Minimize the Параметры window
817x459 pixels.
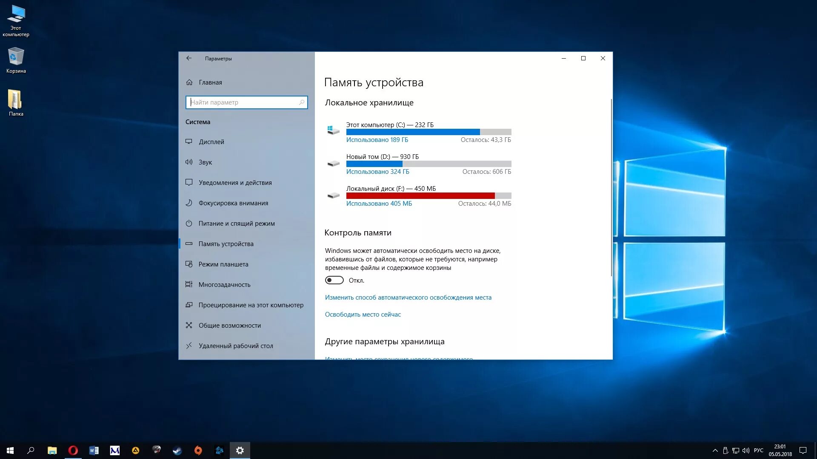[x=564, y=58]
